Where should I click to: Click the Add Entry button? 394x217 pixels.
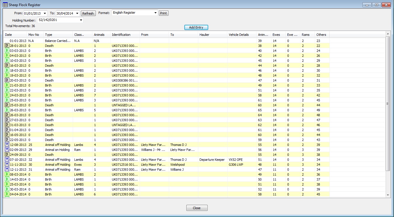[x=196, y=27]
